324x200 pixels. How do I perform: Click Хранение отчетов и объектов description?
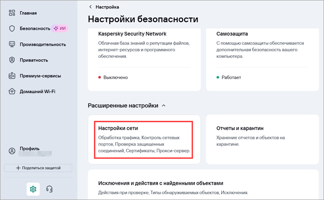coord(250,141)
